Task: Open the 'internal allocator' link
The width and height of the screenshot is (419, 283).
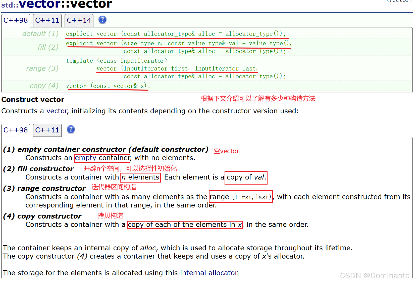Action: [x=209, y=273]
